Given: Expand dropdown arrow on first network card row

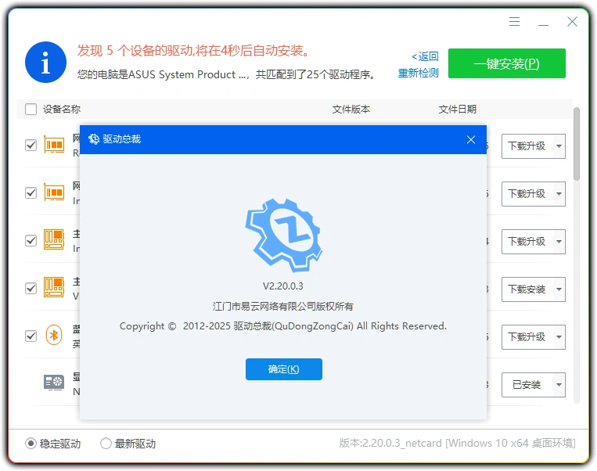Looking at the screenshot, I should tap(559, 146).
